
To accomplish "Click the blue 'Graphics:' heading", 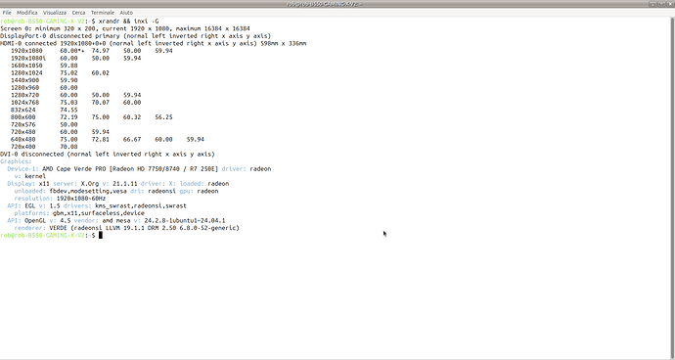I will (16, 161).
